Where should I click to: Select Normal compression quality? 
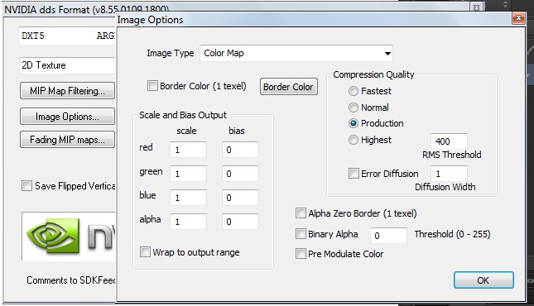click(x=354, y=108)
